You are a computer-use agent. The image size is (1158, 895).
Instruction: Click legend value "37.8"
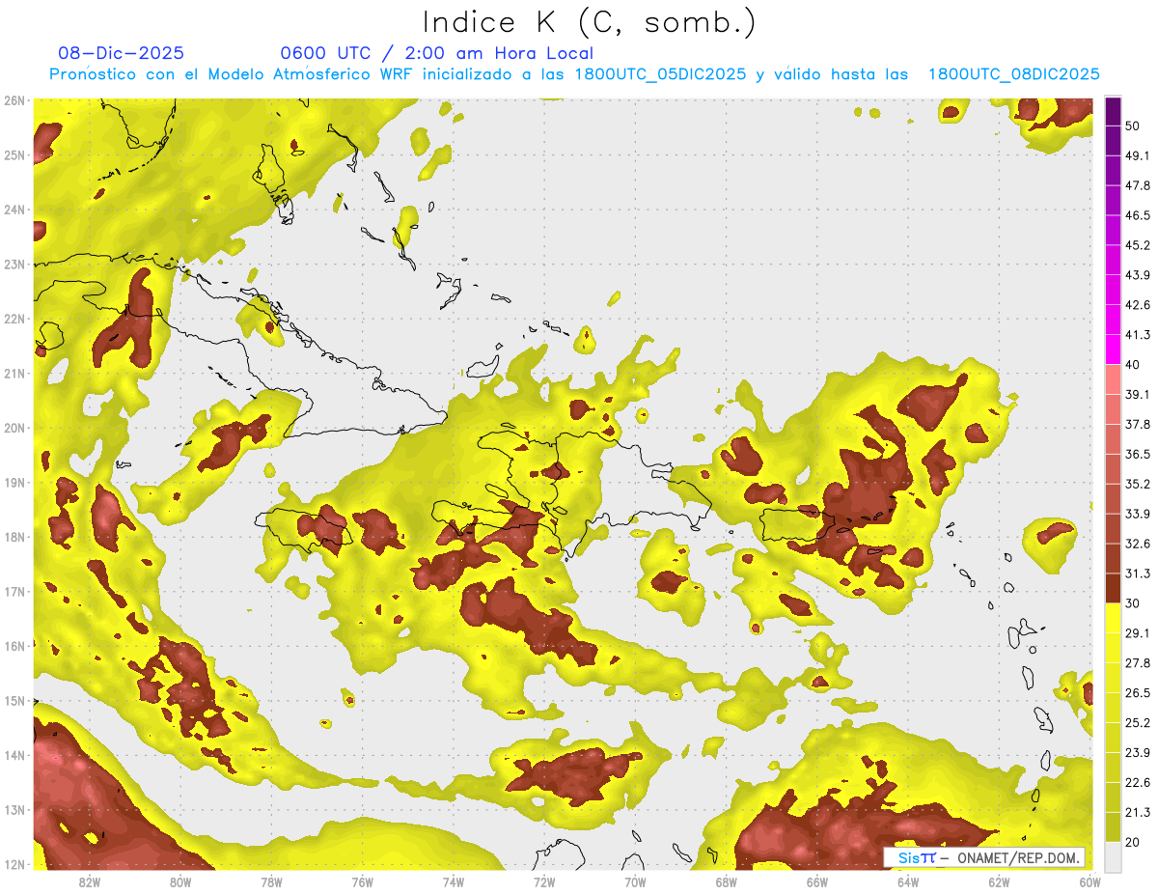point(1137,425)
